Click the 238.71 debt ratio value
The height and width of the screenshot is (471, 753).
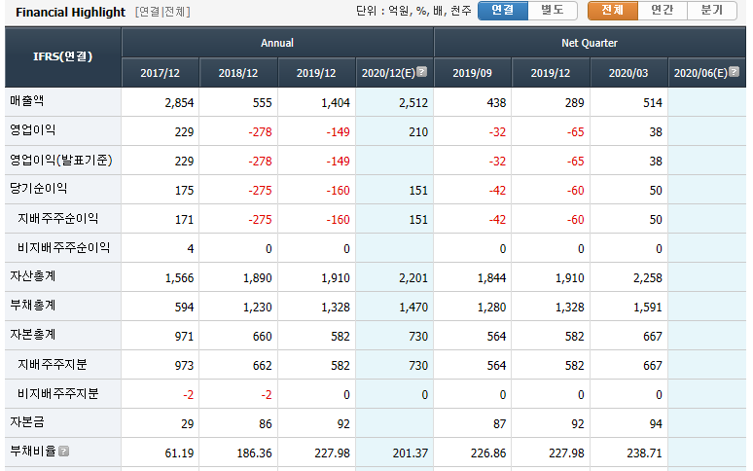point(644,453)
